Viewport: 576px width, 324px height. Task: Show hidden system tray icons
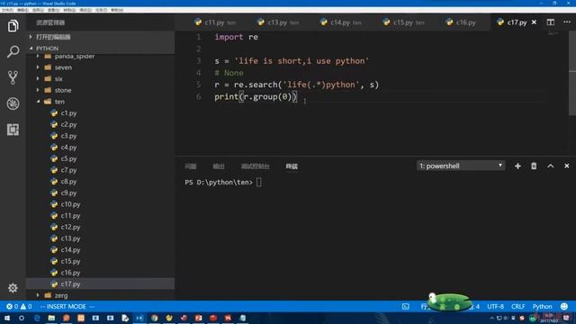[492, 318]
